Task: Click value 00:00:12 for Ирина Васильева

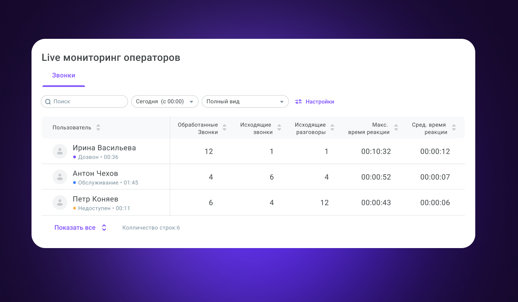Action: (x=435, y=151)
